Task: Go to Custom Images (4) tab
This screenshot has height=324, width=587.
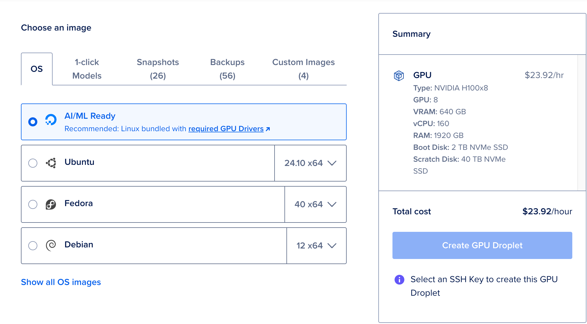Action: point(303,69)
